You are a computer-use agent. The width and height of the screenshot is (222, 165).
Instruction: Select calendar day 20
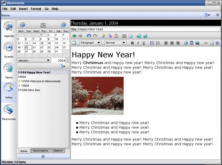click(x=28, y=47)
